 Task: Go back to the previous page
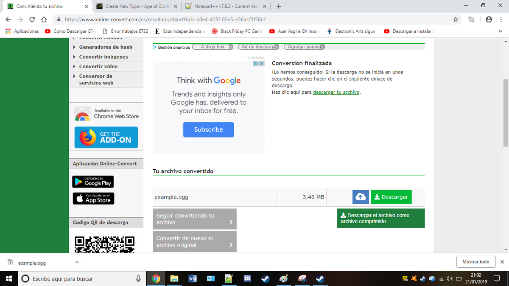[x=8, y=20]
